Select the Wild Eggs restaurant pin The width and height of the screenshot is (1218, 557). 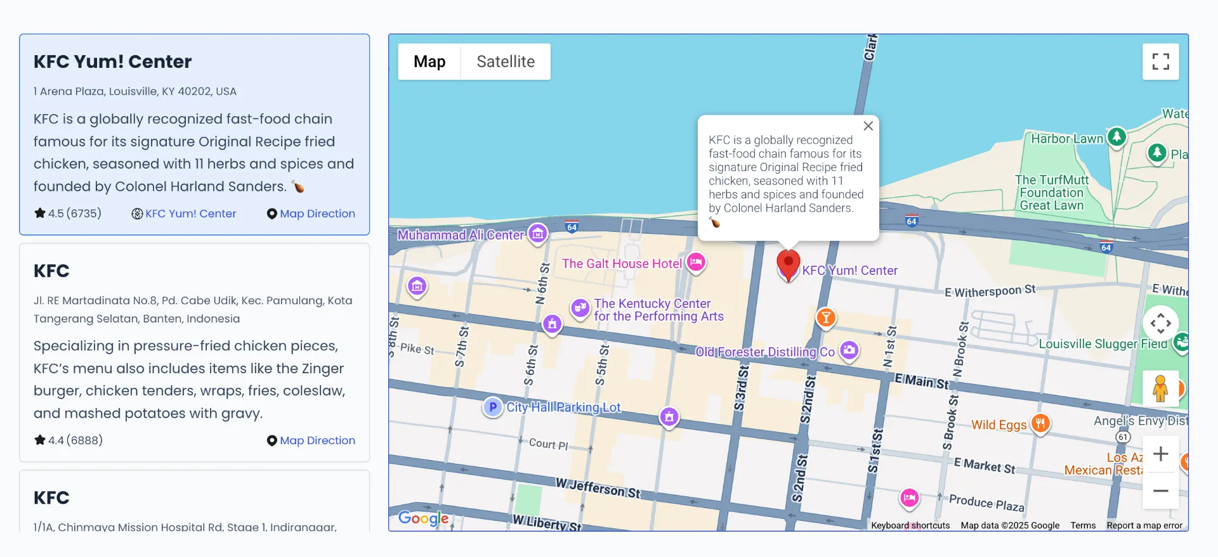point(1040,423)
